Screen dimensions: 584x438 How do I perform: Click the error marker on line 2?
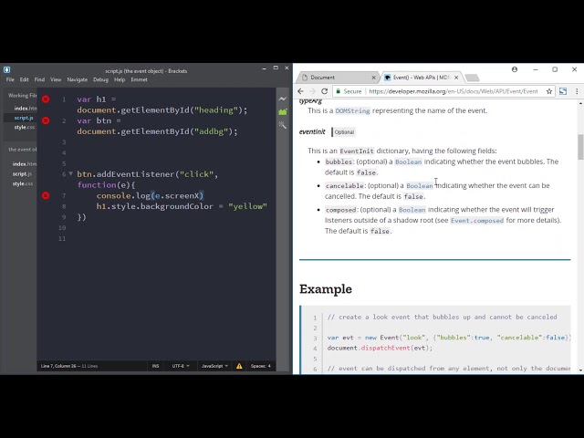coord(46,120)
